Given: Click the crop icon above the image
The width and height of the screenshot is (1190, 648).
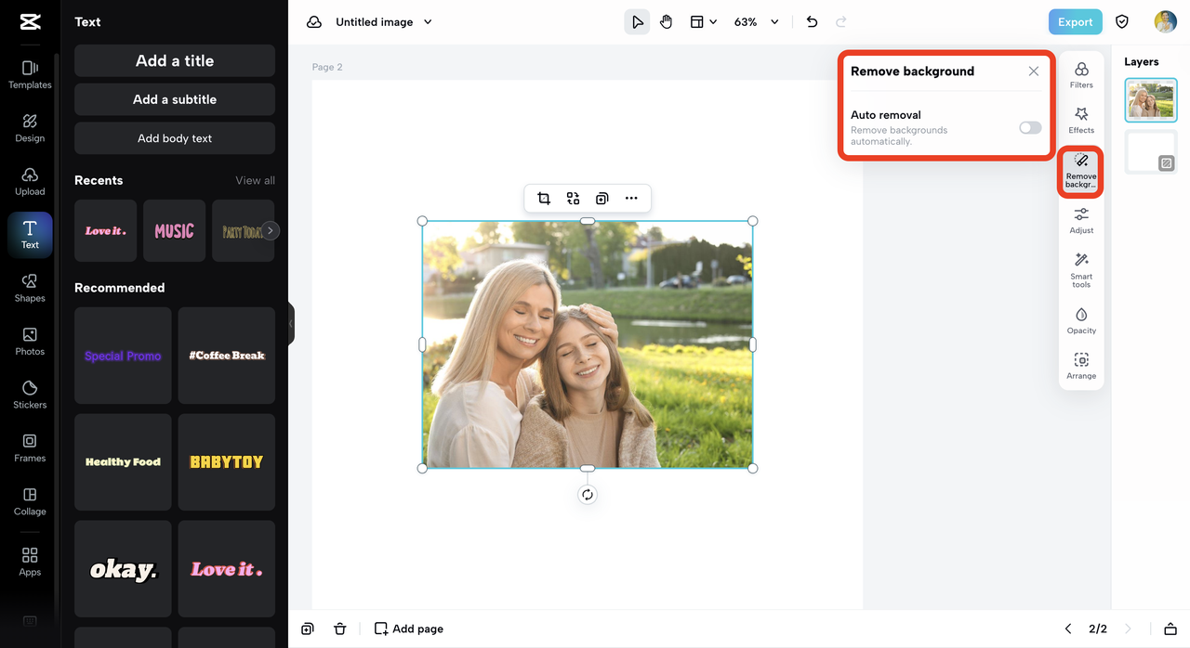Looking at the screenshot, I should point(544,199).
